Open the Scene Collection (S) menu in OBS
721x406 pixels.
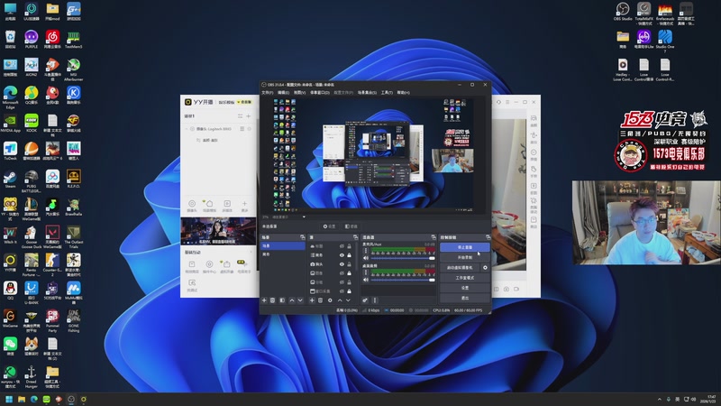coord(367,93)
